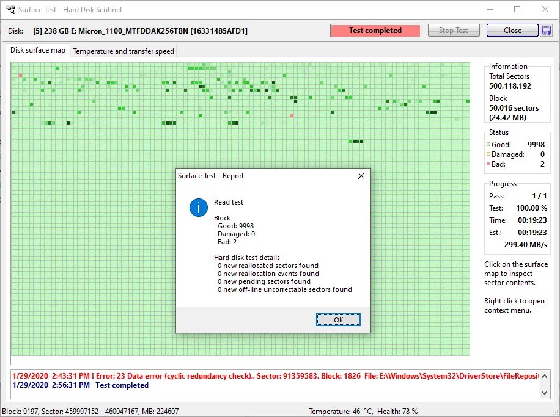Image resolution: width=560 pixels, height=417 pixels.
Task: Click the Pass value 1 / 1
Action: coord(539,196)
